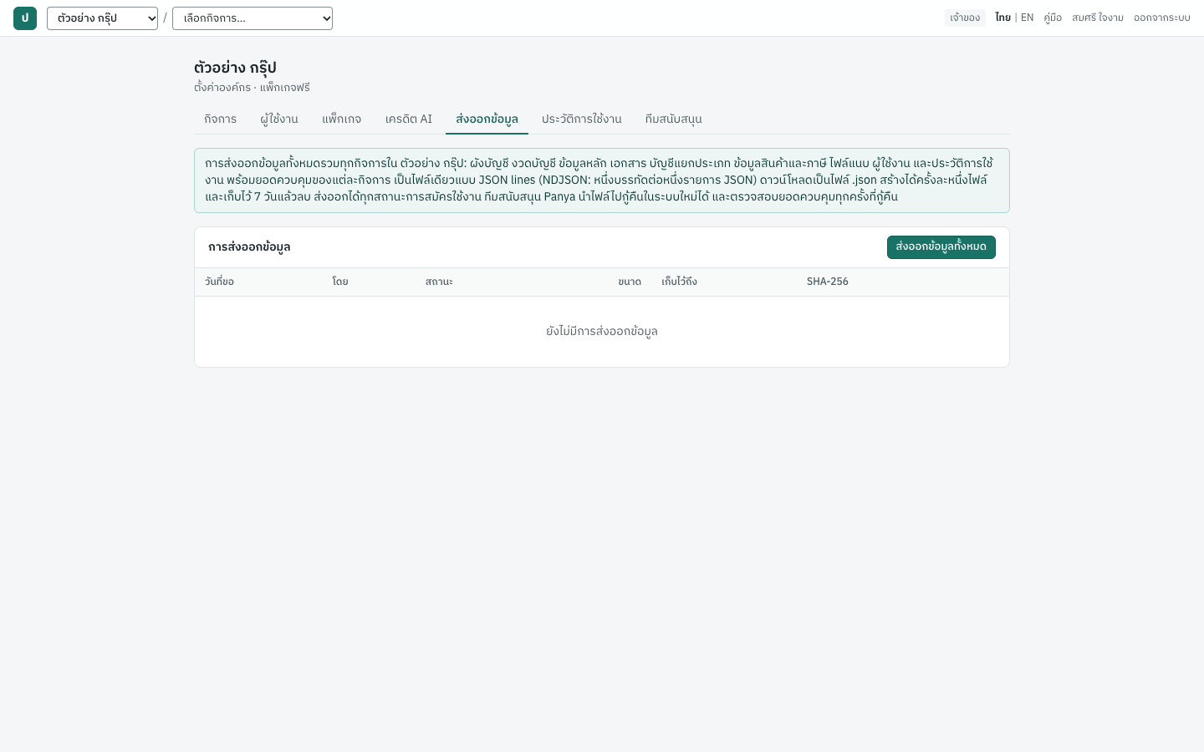Click the ส่งออกข้อมูลทั้งหมด button
The height and width of the screenshot is (752, 1204).
(941, 247)
